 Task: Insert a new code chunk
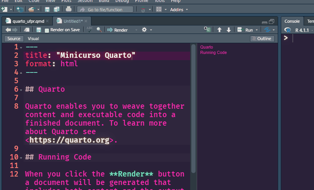pyautogui.click(x=208, y=30)
